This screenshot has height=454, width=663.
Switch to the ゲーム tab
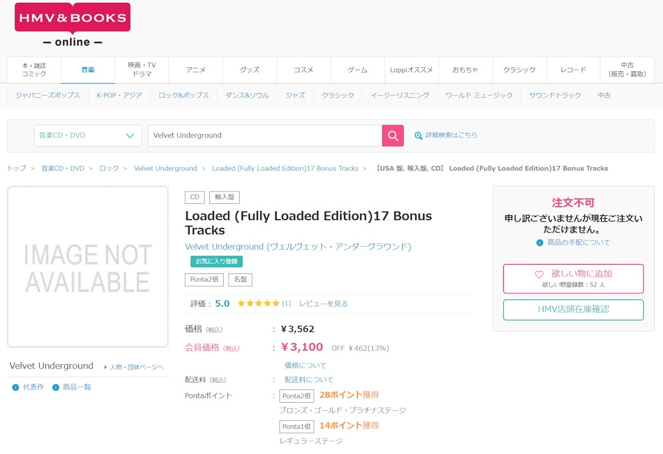tap(357, 70)
